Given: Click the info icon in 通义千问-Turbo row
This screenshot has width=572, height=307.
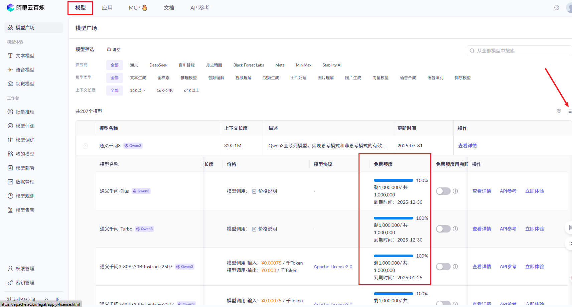Looking at the screenshot, I should (455, 229).
